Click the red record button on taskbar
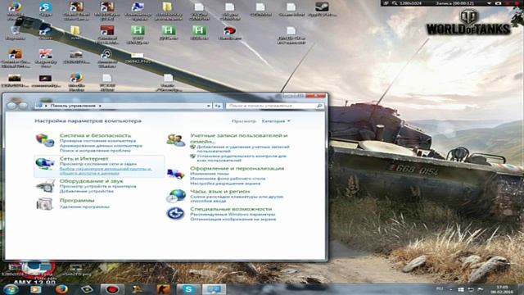The width and height of the screenshot is (524, 295). point(113,289)
